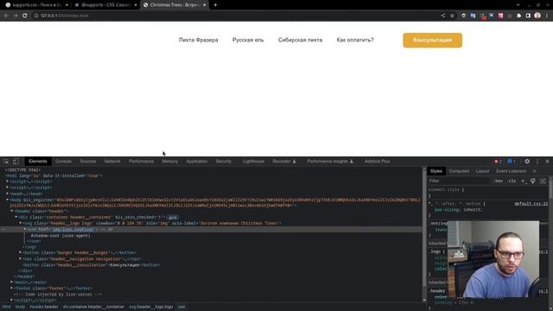Click the red errors counter badge
This screenshot has width=553, height=311.
(x=498, y=162)
